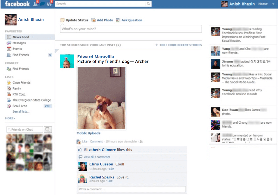
Task: Go to Home in the top bar
Action: point(263,4)
